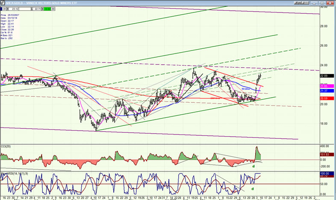
Task: Click the green 'd' marker in CCI panel
Action: [x=253, y=166]
